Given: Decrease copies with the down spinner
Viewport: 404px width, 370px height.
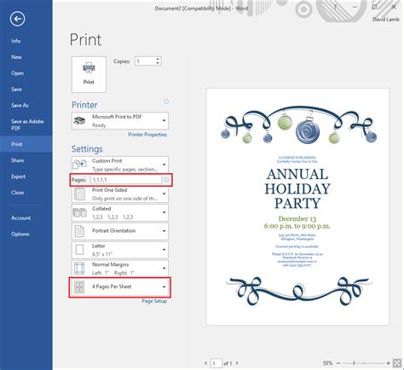Looking at the screenshot, I should point(158,63).
